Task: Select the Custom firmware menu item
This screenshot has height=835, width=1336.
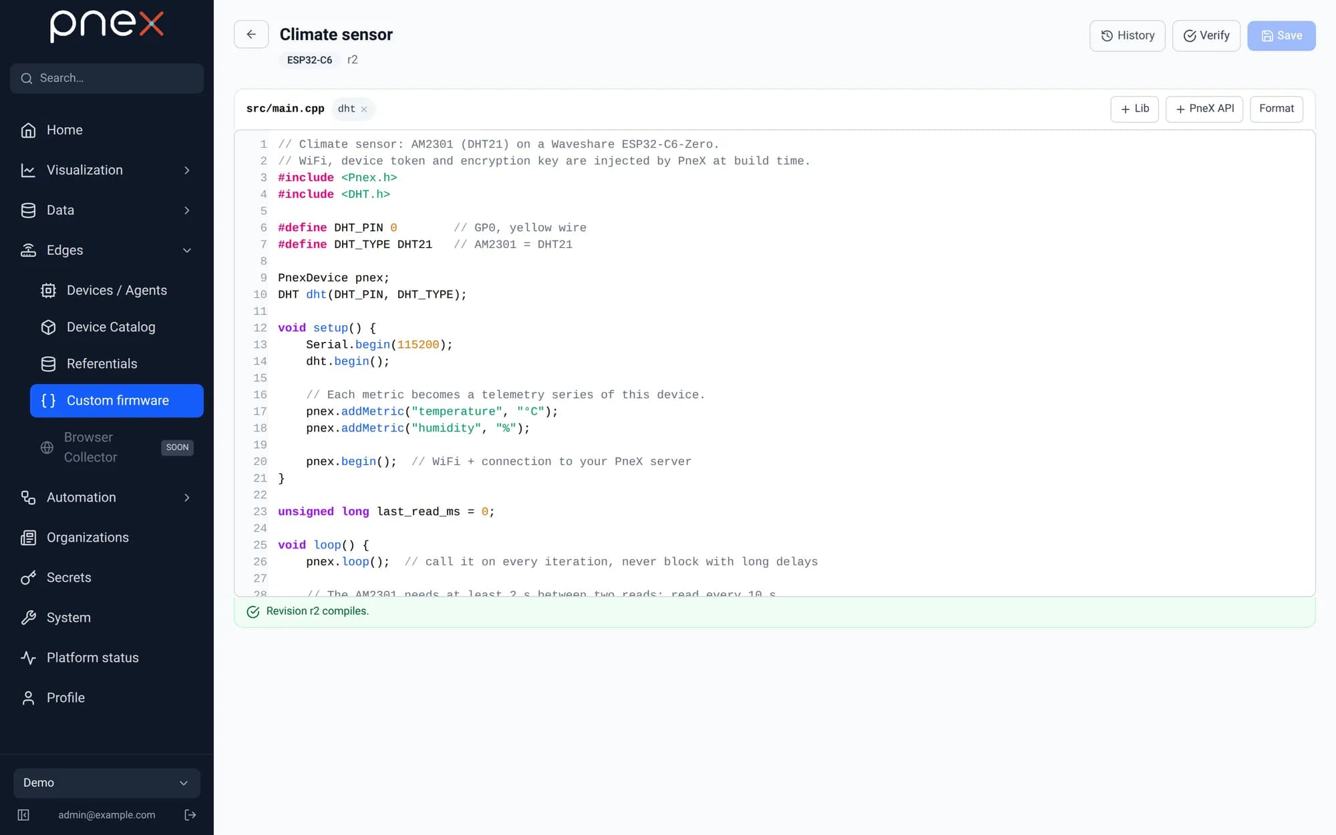Action: point(117,401)
